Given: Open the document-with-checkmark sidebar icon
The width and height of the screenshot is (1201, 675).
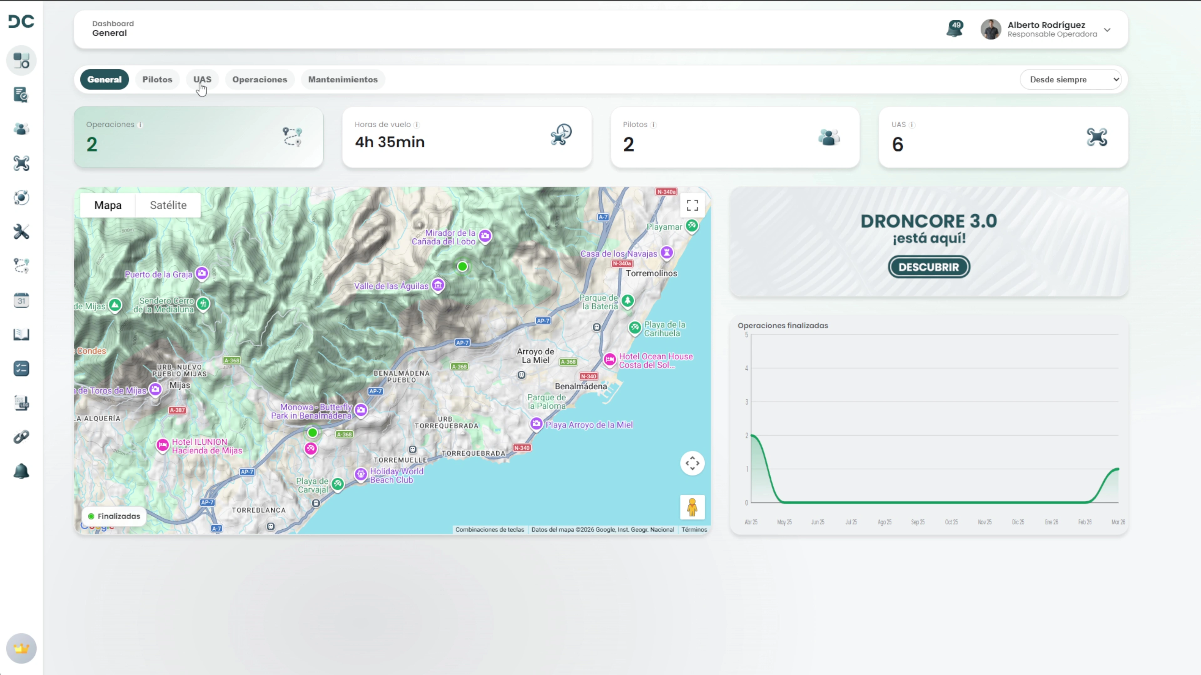Looking at the screenshot, I should 22,95.
